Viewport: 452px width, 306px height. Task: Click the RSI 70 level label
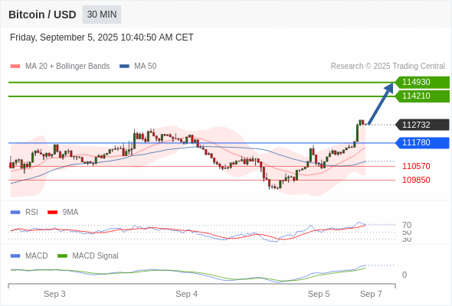[407, 225]
